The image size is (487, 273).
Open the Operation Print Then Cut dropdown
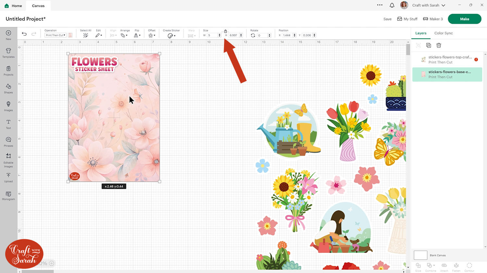56,35
